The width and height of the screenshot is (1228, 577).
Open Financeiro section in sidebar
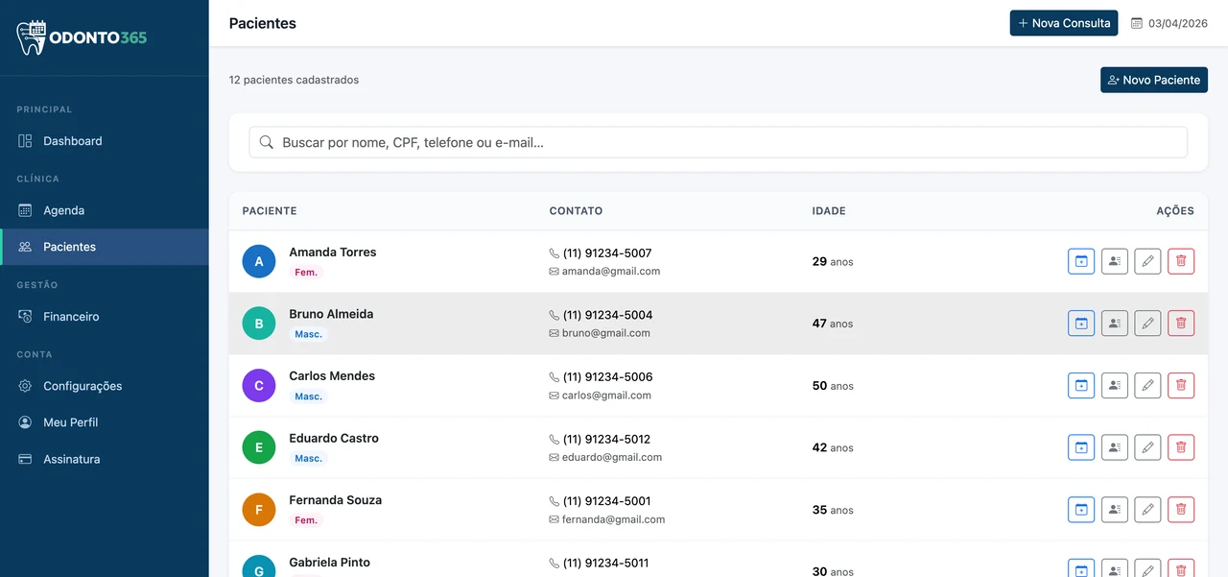pyautogui.click(x=71, y=317)
